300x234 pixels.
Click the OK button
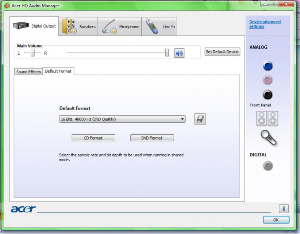click(276, 220)
